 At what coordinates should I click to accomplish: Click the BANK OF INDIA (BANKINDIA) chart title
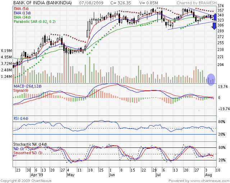pos(42,3)
